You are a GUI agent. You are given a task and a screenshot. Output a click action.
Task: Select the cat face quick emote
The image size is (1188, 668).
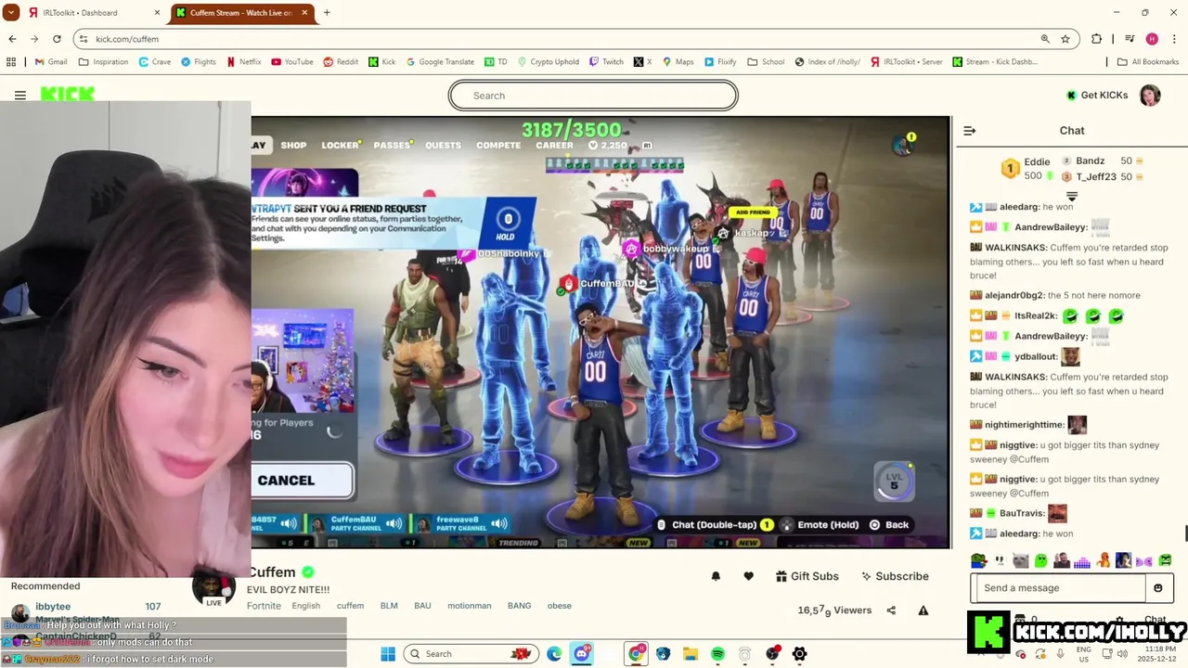click(x=1020, y=560)
